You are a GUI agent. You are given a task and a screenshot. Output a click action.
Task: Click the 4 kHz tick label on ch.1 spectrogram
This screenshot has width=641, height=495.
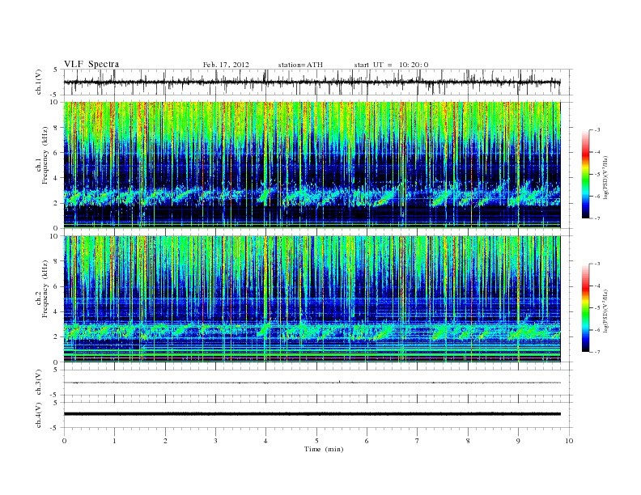pos(57,178)
